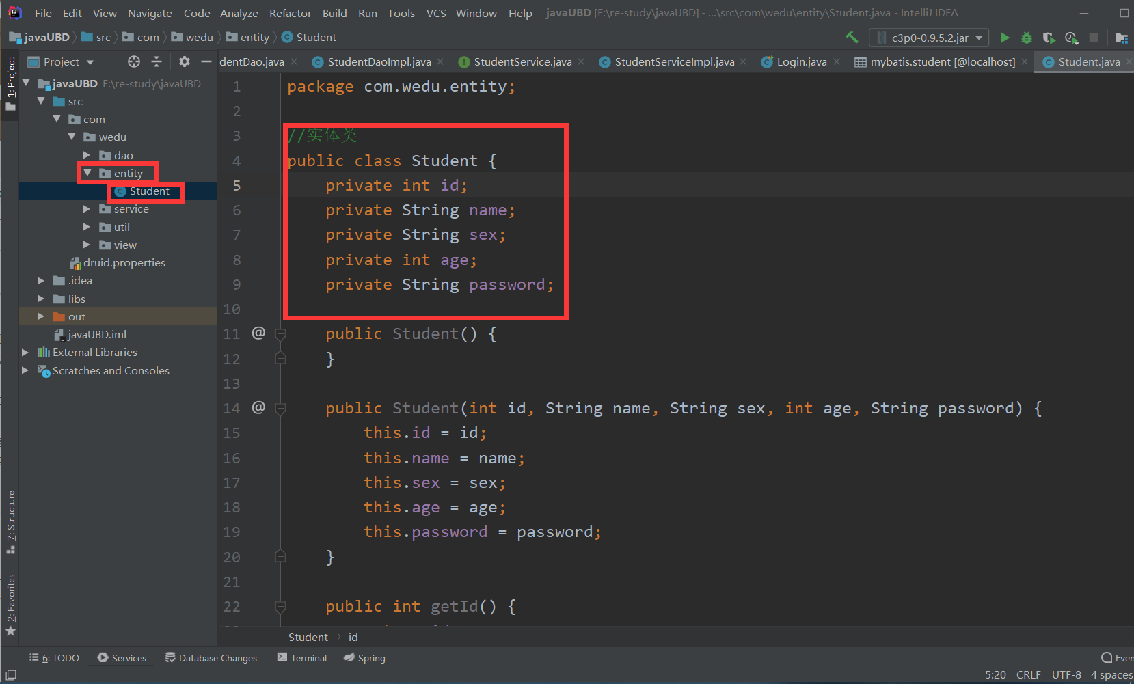Expand the util package

(x=87, y=227)
